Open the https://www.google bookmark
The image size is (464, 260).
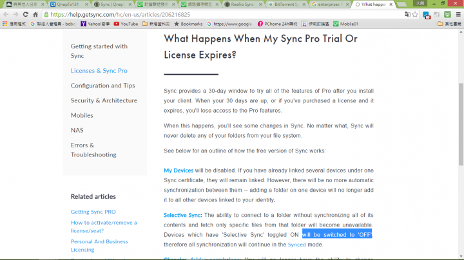(x=229, y=24)
